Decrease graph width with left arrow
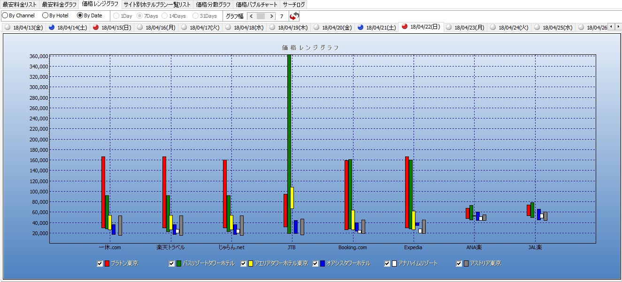 click(x=251, y=16)
